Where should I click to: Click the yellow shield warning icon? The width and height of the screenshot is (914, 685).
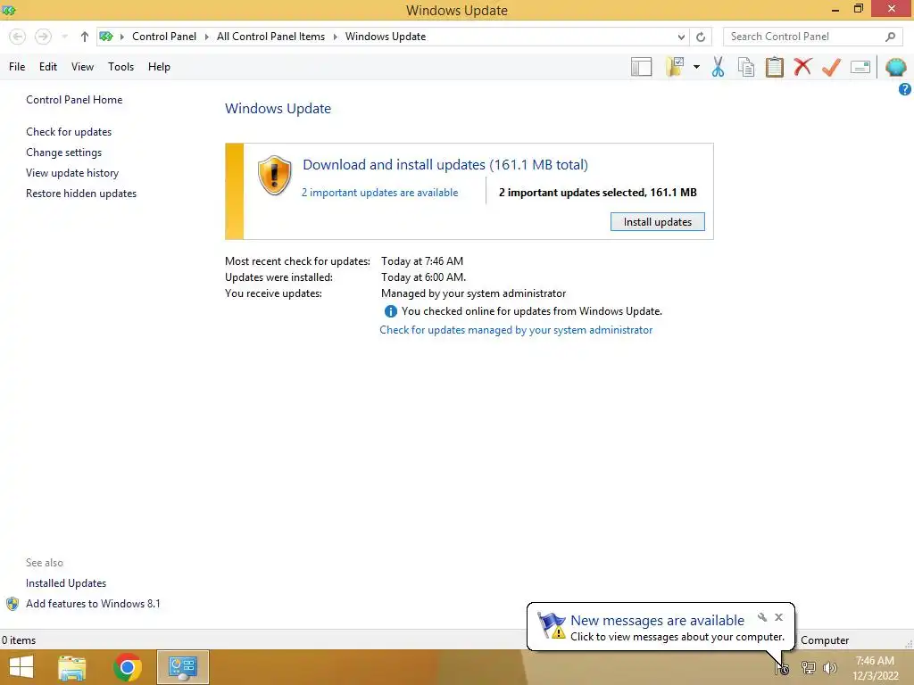[274, 176]
